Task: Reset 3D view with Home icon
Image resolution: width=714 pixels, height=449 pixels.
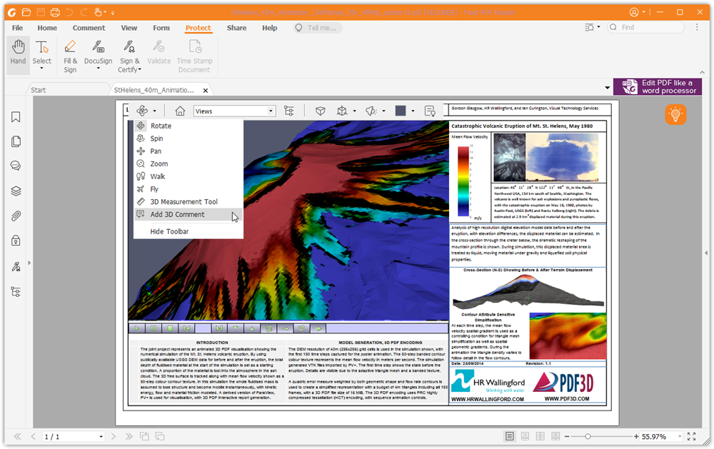Action: [180, 111]
